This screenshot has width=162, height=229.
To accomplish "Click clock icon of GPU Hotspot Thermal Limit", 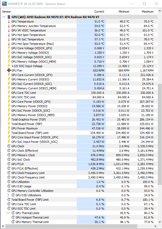I will [x=13, y=217].
